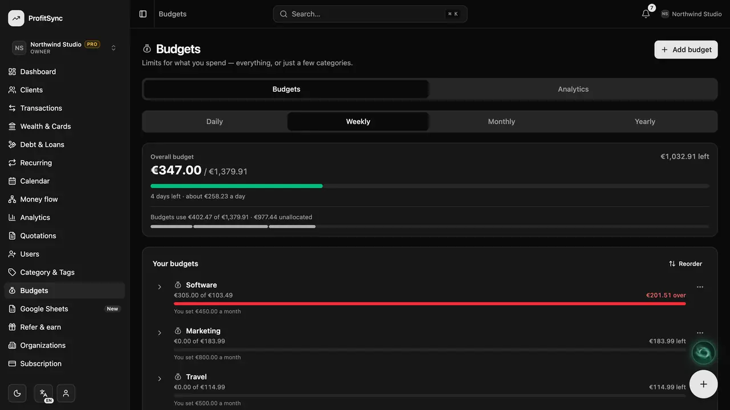This screenshot has width=730, height=410.
Task: Click the floating plus button
Action: pyautogui.click(x=703, y=384)
